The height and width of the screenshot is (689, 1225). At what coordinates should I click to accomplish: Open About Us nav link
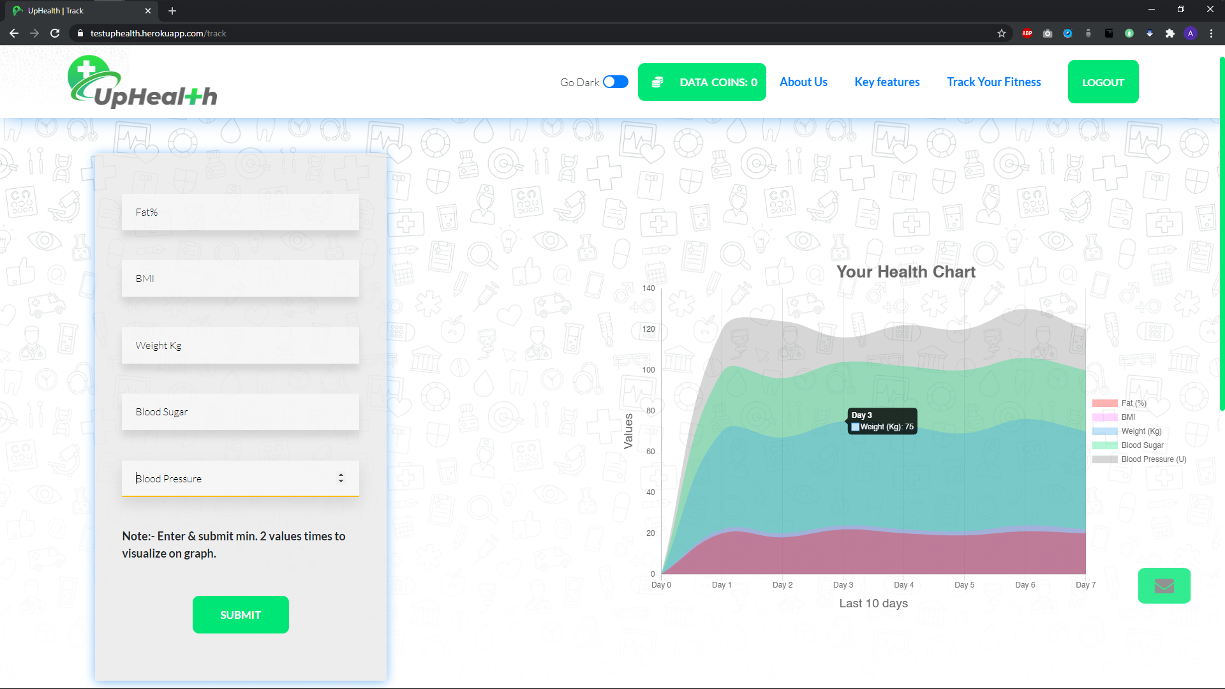coord(803,82)
